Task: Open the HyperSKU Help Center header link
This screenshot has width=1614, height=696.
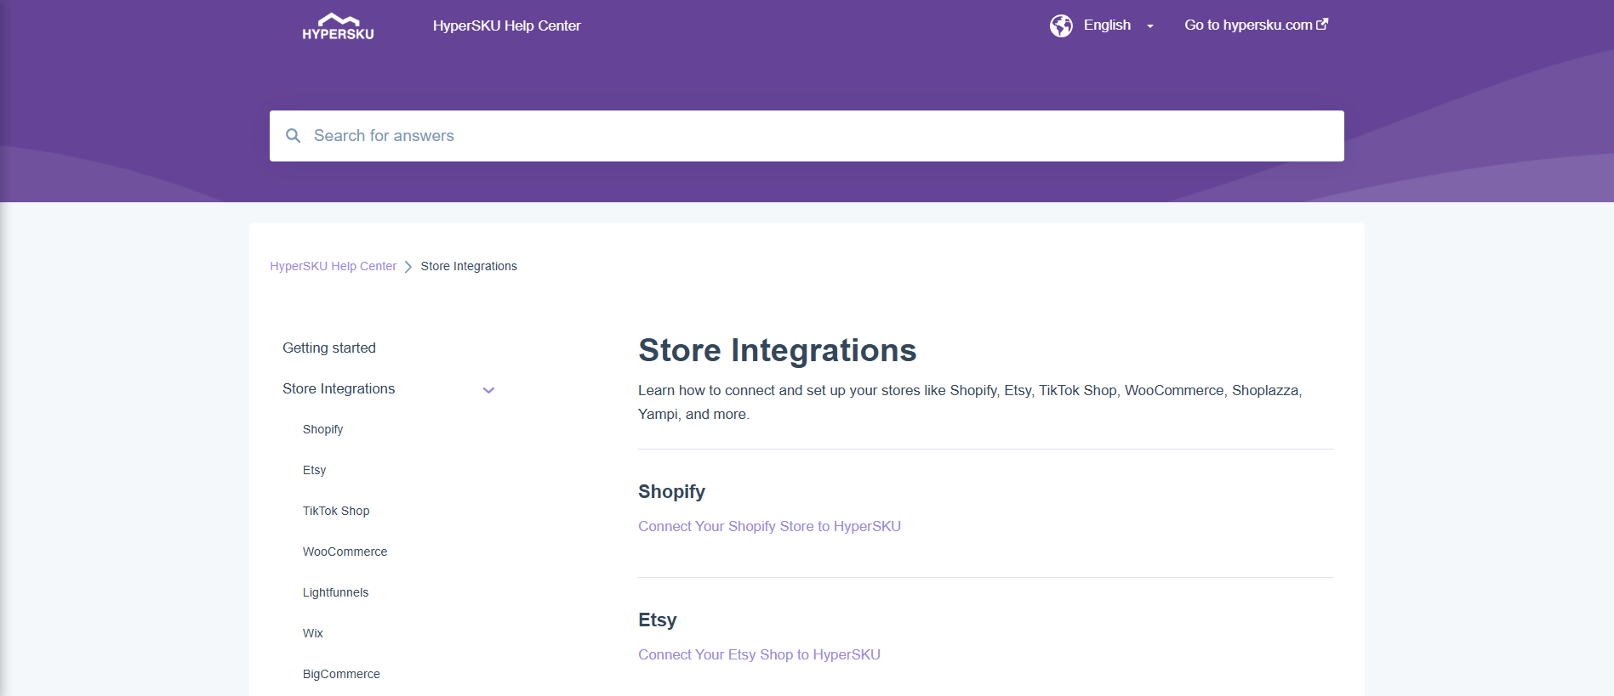Action: [x=506, y=25]
